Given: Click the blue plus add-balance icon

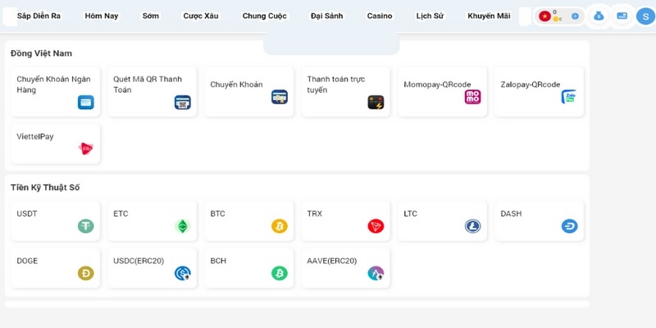Looking at the screenshot, I should [x=575, y=16].
